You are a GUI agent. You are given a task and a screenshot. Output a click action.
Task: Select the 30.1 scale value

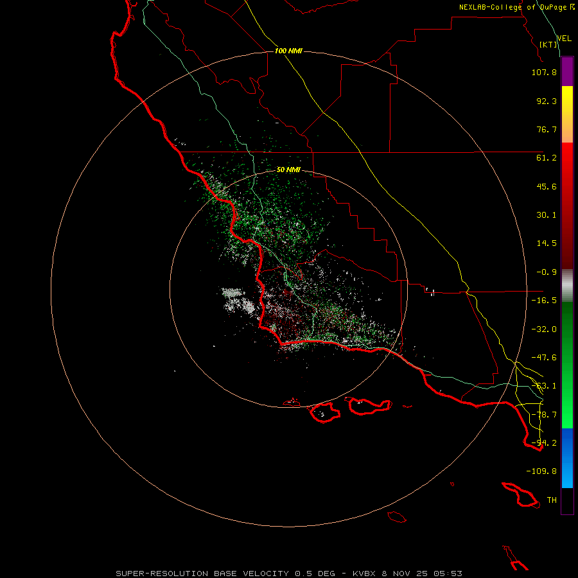click(x=547, y=215)
